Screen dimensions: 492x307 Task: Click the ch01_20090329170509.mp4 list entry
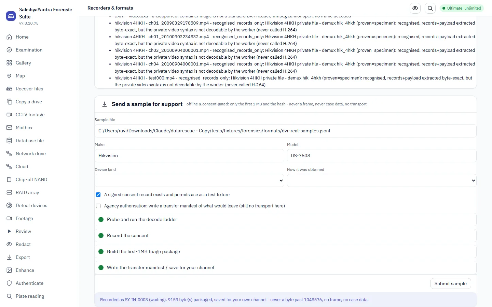click(295, 26)
